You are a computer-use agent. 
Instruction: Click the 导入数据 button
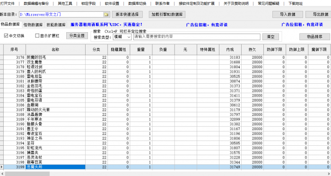tap(287, 14)
